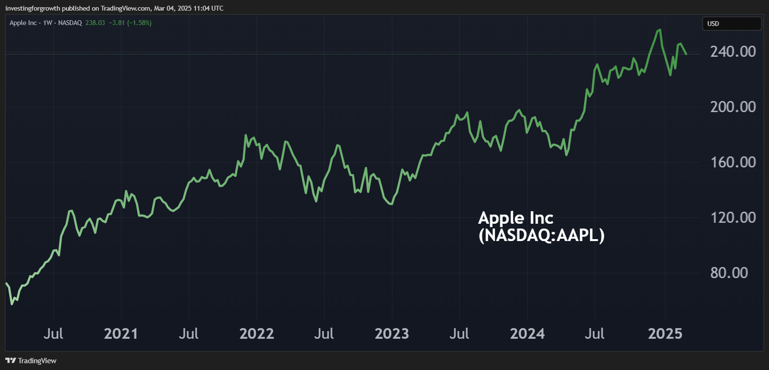769x370 pixels.
Task: Click the 2024 time axis label
Action: [x=527, y=333]
